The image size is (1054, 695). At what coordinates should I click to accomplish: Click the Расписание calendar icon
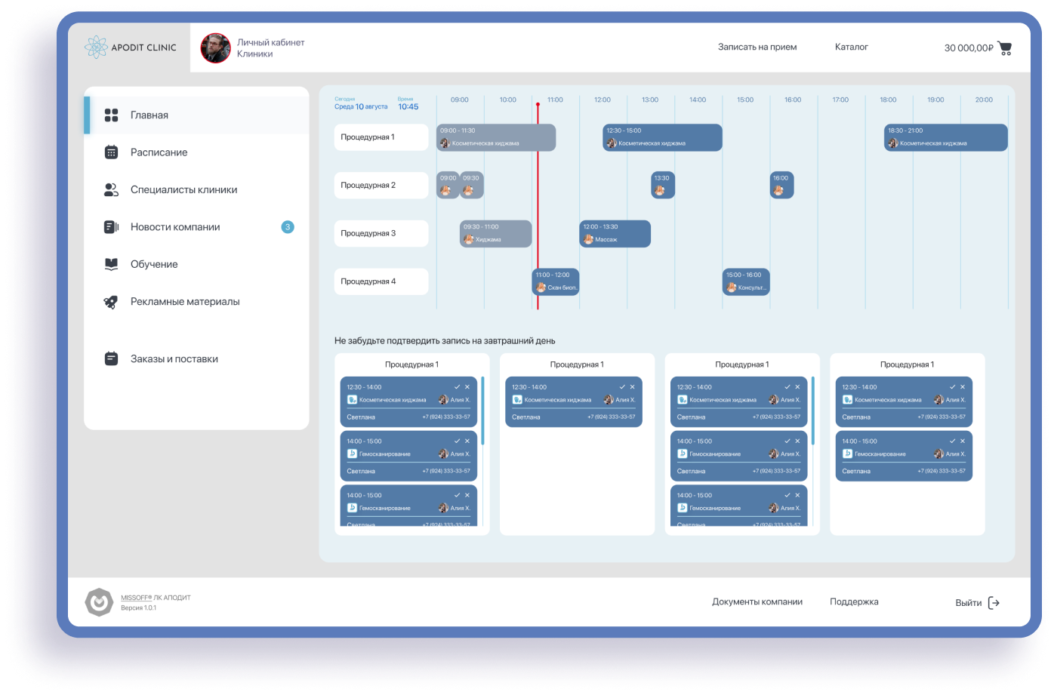click(x=111, y=152)
